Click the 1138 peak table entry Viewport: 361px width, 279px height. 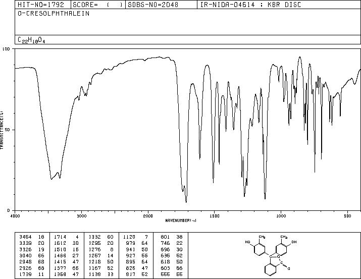[x=94, y=274]
